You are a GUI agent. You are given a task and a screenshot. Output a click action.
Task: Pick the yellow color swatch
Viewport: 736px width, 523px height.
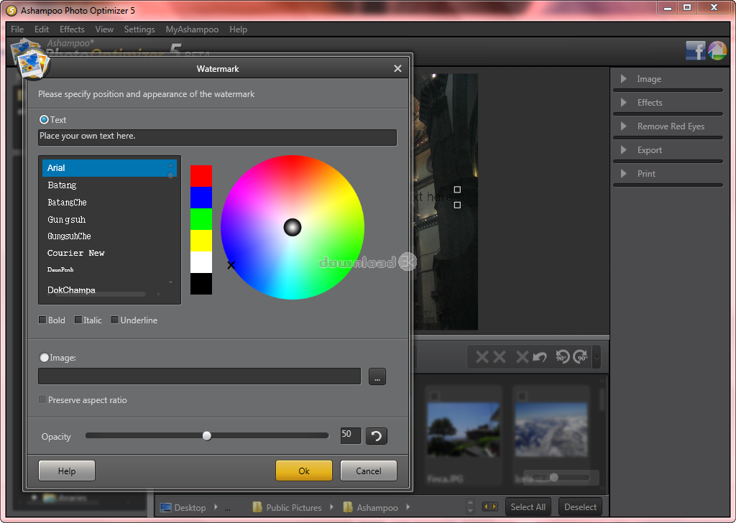pyautogui.click(x=201, y=241)
